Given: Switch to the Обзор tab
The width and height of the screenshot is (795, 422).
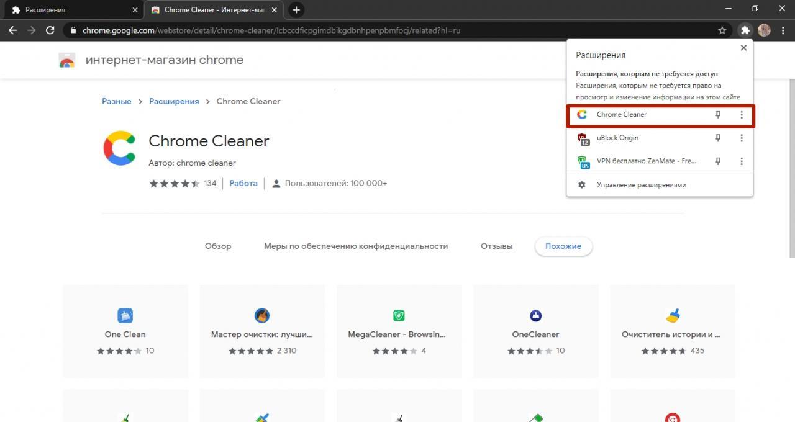Looking at the screenshot, I should [x=218, y=246].
